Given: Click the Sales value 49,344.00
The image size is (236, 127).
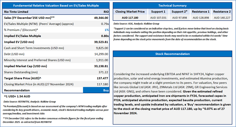Looking at the screenshot, I should (101, 18).
